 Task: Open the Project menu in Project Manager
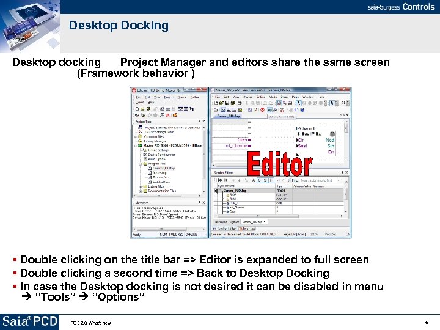tap(169, 97)
